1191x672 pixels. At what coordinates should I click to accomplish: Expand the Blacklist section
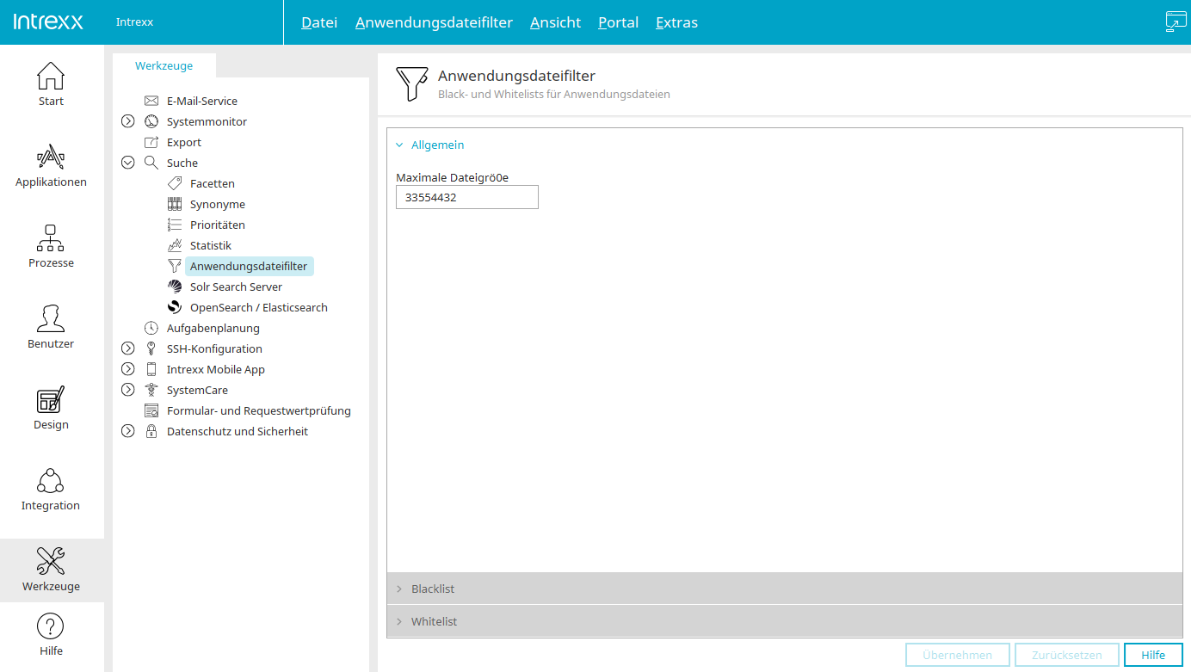click(433, 589)
